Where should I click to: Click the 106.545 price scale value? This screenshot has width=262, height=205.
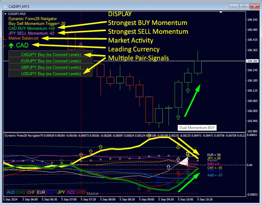coord(252,20)
